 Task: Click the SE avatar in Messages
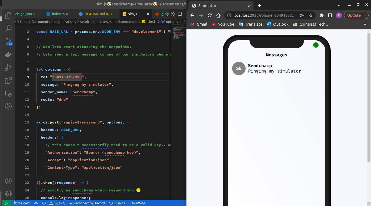pyautogui.click(x=239, y=68)
